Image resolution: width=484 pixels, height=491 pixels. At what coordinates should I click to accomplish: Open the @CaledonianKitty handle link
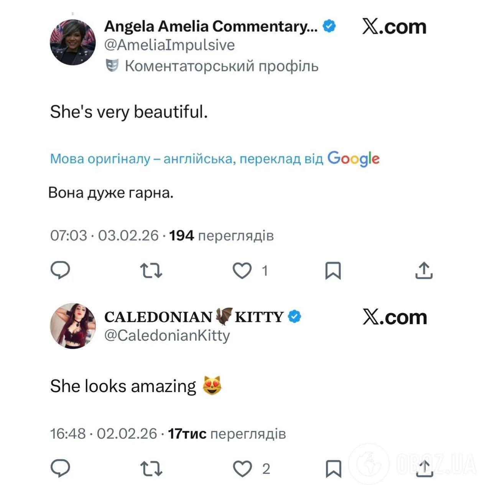click(167, 335)
